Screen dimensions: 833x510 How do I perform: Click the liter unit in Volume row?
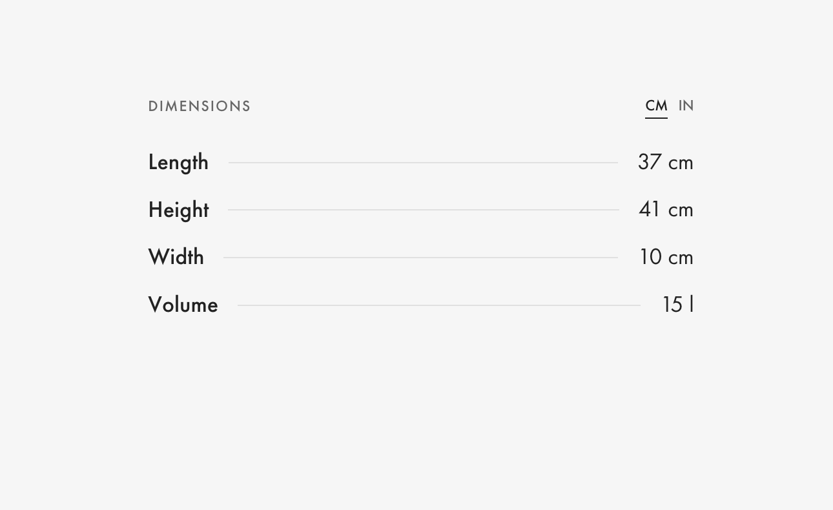coord(692,305)
